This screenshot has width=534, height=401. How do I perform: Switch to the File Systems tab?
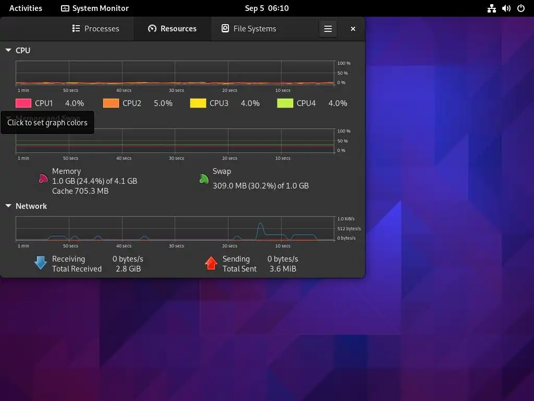249,29
